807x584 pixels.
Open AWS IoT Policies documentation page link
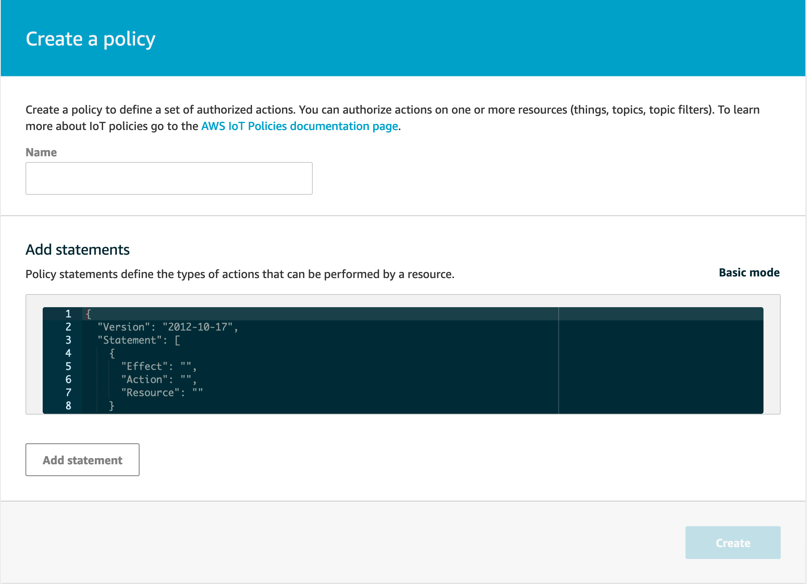click(300, 126)
